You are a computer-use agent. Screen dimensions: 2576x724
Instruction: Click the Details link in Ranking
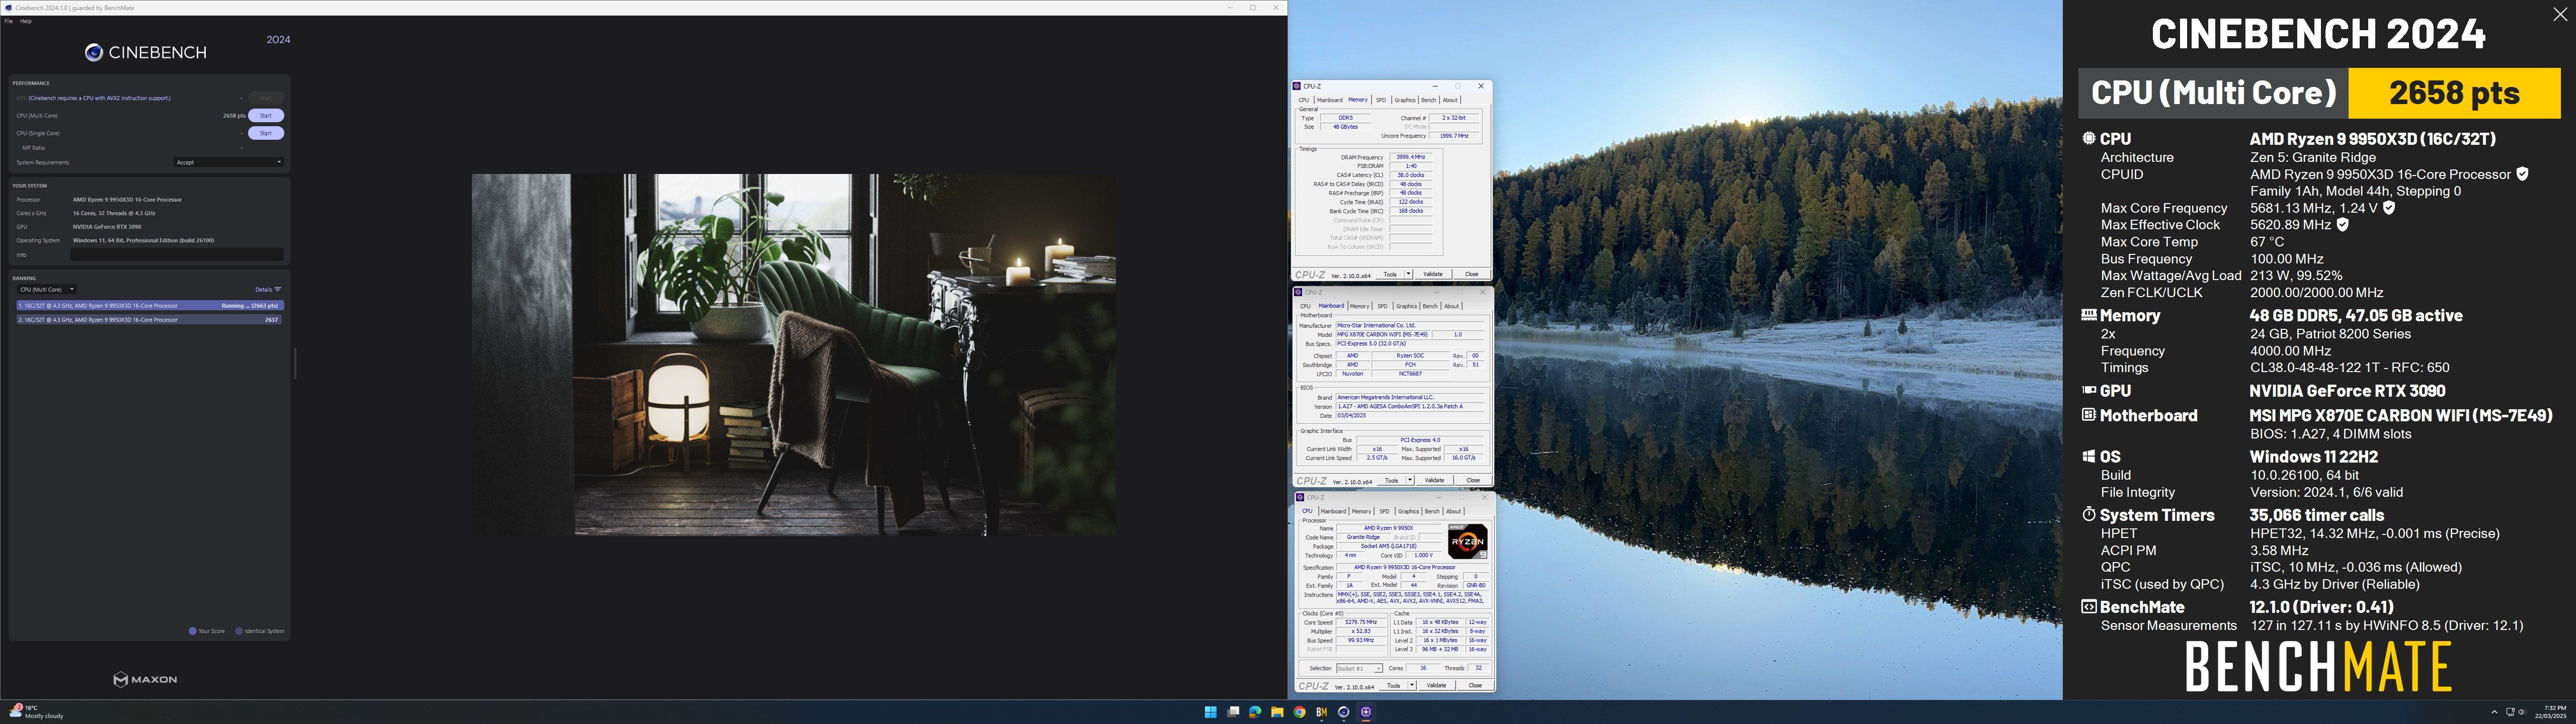click(263, 290)
